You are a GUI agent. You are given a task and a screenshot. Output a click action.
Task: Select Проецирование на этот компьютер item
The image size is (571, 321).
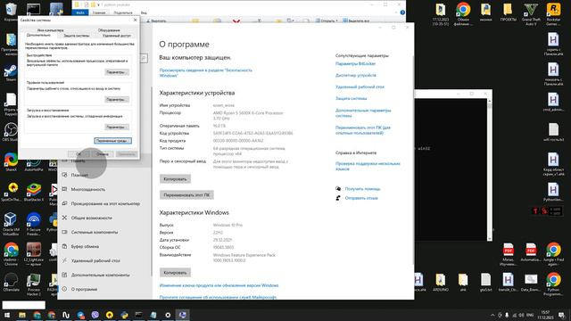(x=105, y=204)
